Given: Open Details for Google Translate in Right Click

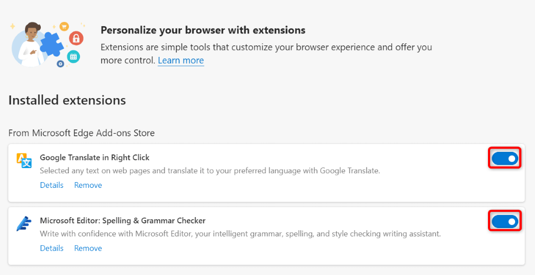Looking at the screenshot, I should (52, 185).
